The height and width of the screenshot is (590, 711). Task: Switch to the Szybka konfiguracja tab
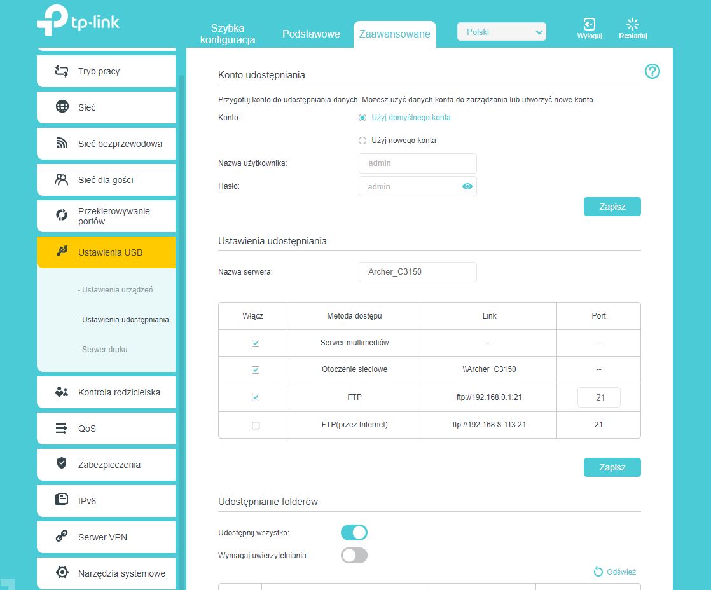pyautogui.click(x=228, y=34)
